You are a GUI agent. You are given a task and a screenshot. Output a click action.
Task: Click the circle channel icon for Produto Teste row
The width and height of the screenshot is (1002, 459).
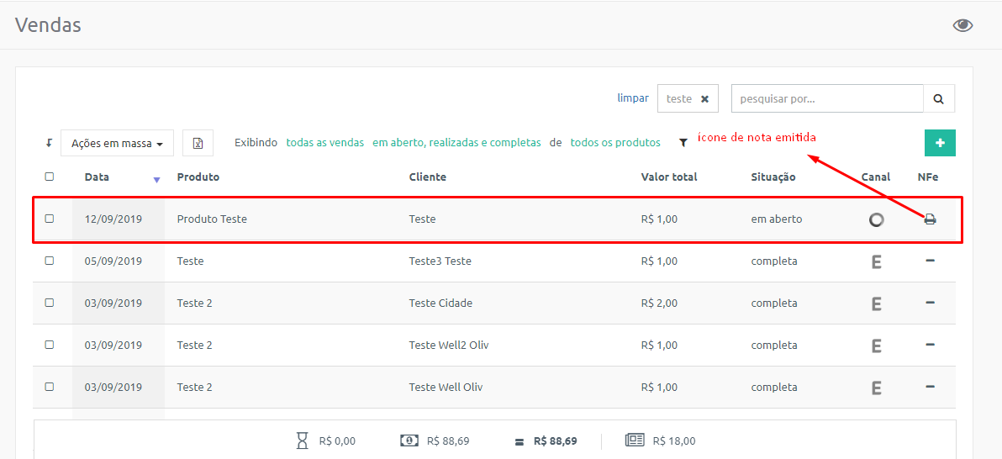click(x=876, y=219)
